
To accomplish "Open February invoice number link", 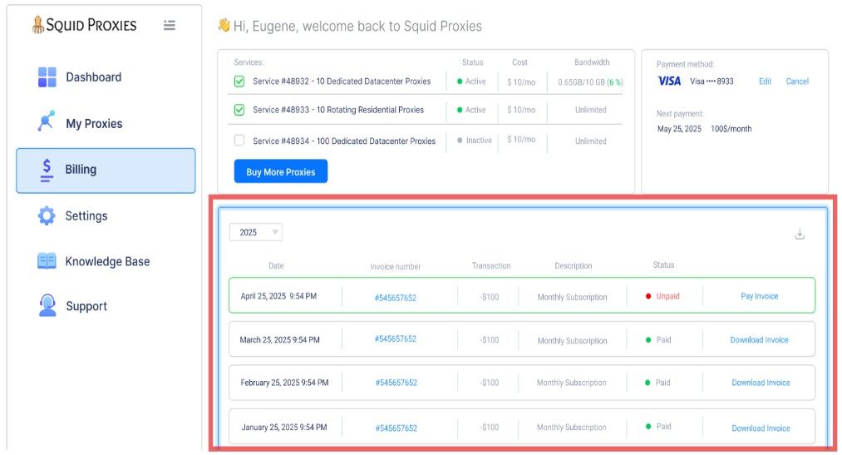I will click(396, 383).
